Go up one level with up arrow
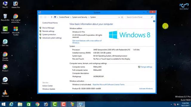Image resolution: width=191 pixels, height=107 pixels. (x=52, y=17)
